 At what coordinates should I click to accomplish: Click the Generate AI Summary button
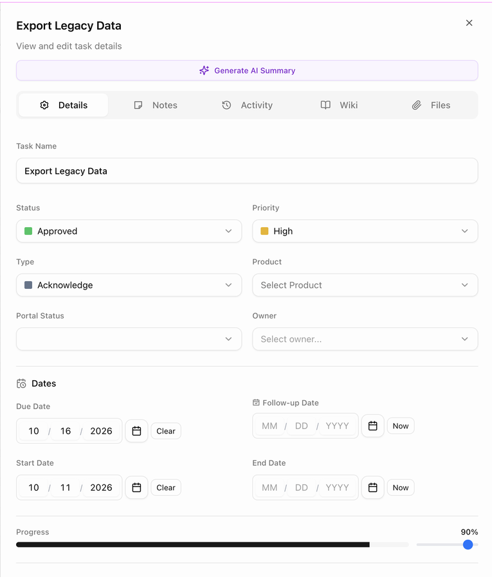pos(247,71)
